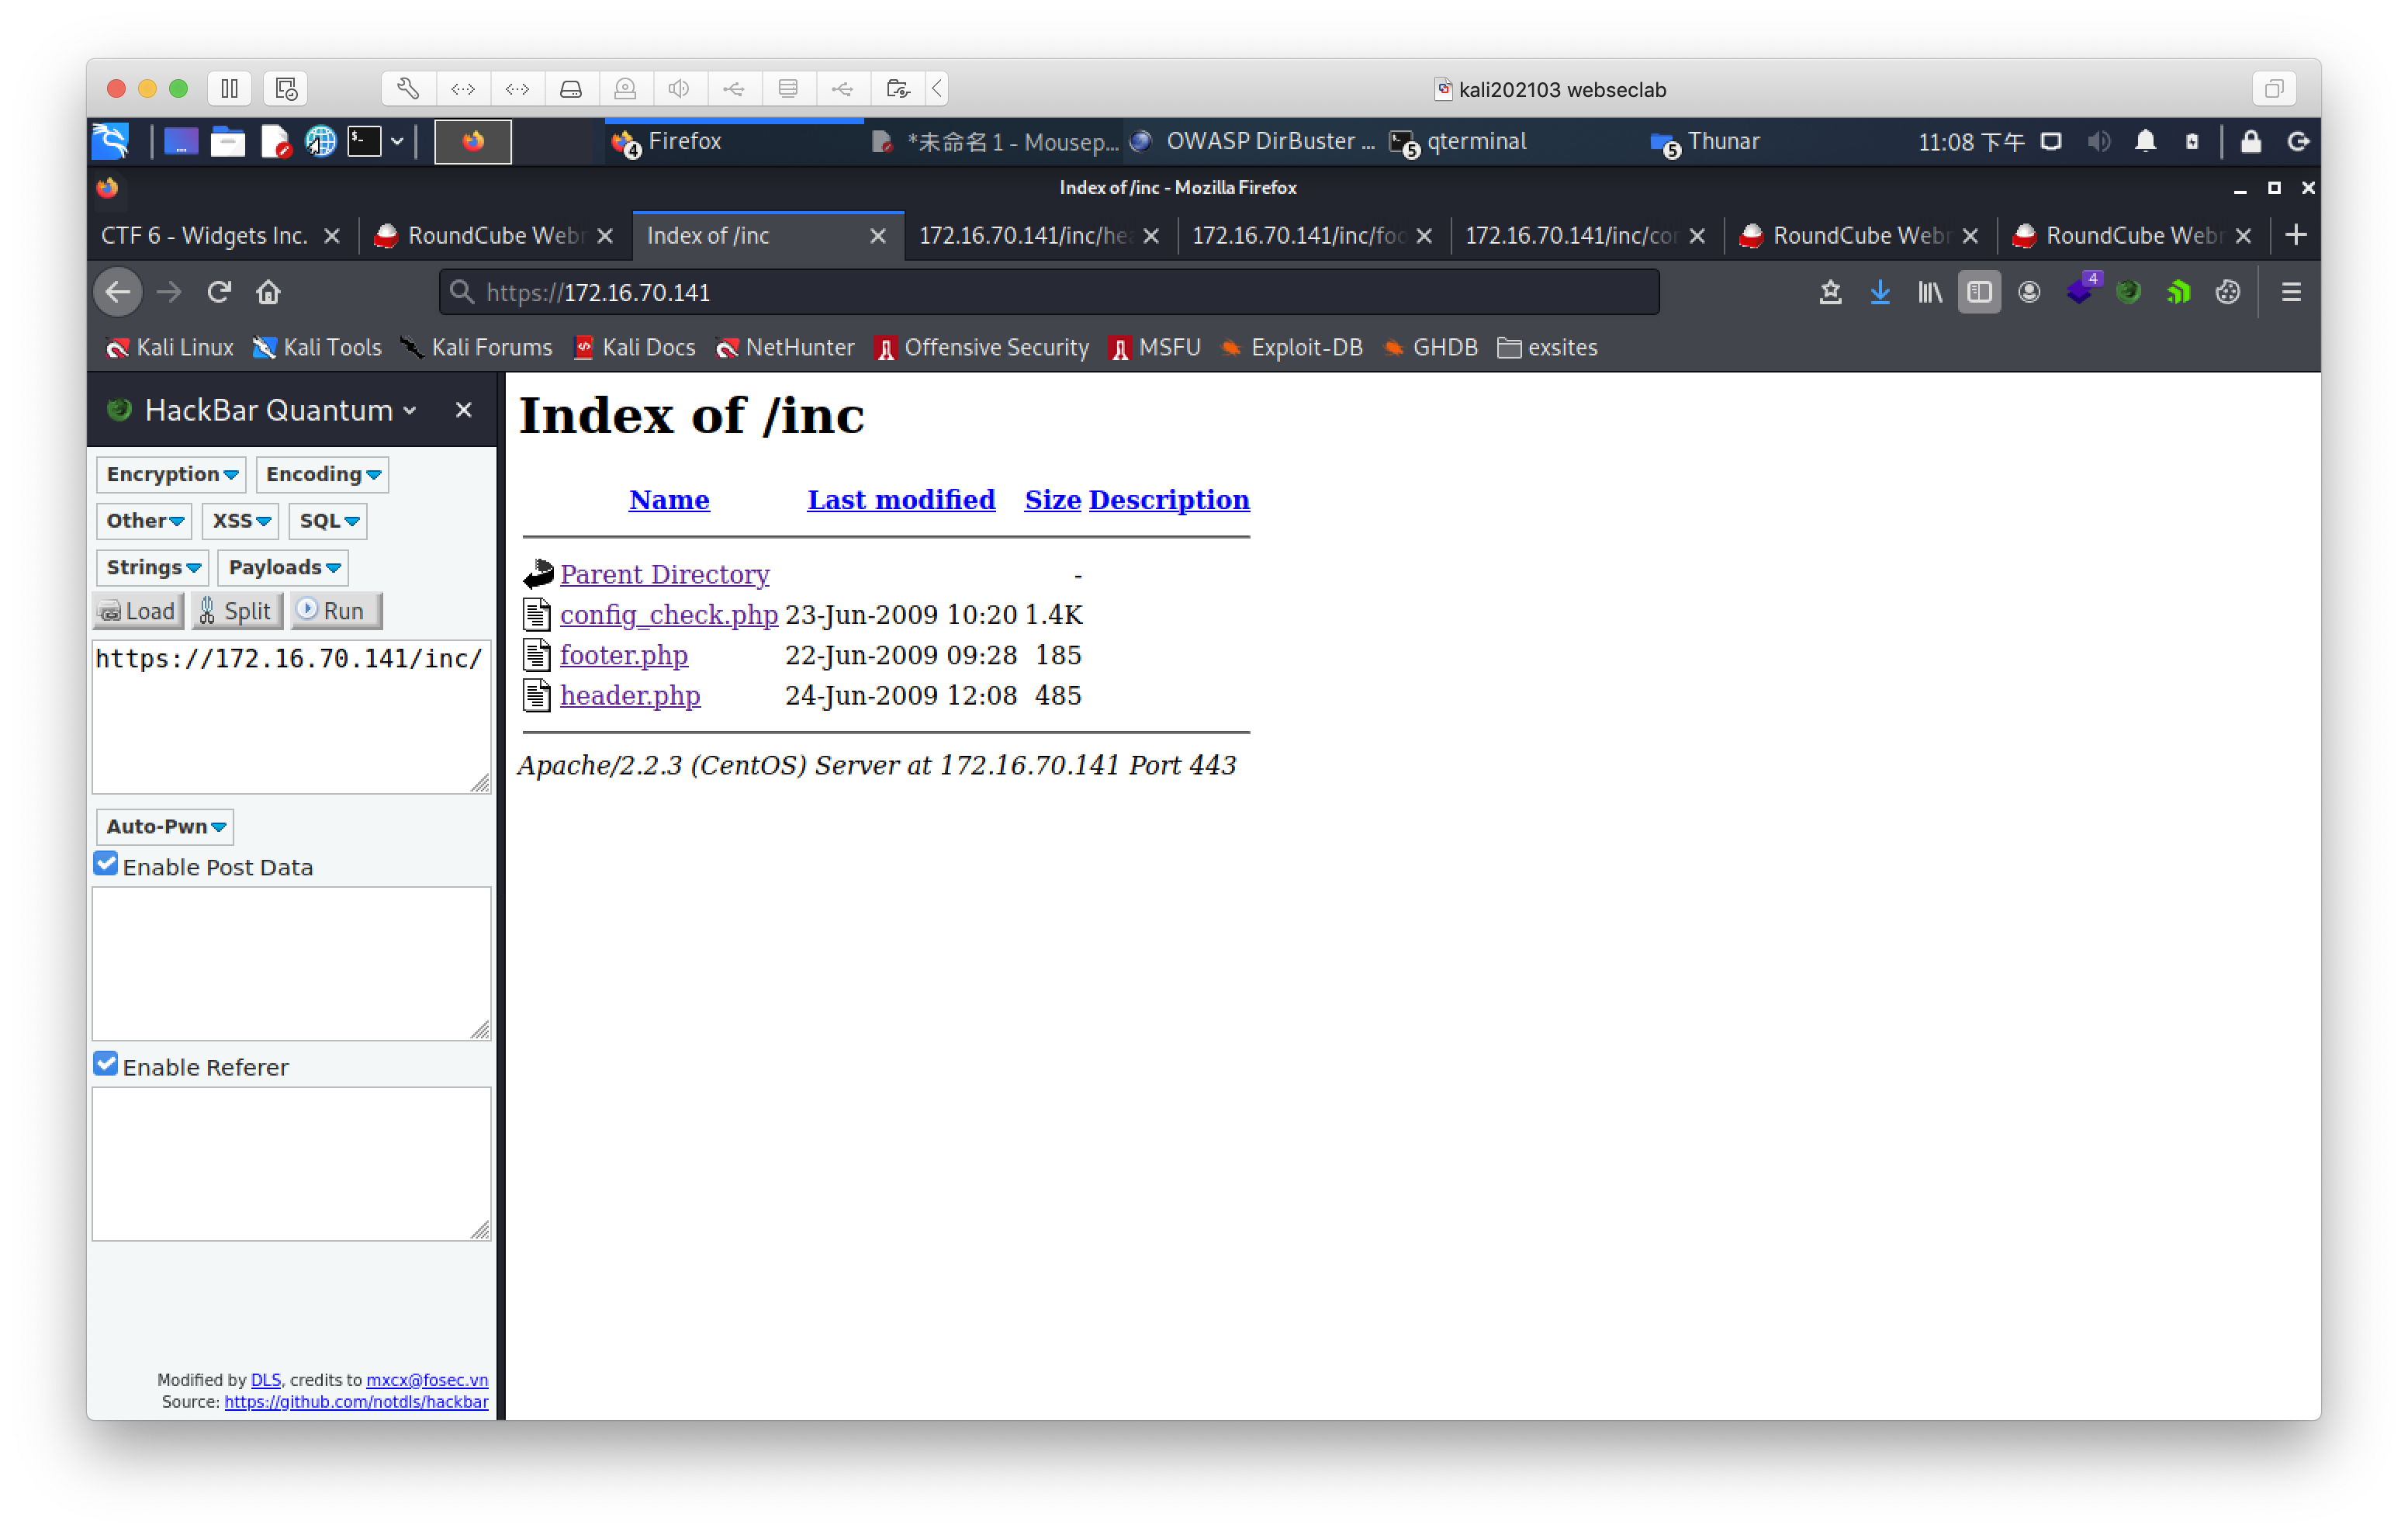The height and width of the screenshot is (1535, 2408).
Task: Expand the Payloads dropdown options
Action: coord(281,567)
